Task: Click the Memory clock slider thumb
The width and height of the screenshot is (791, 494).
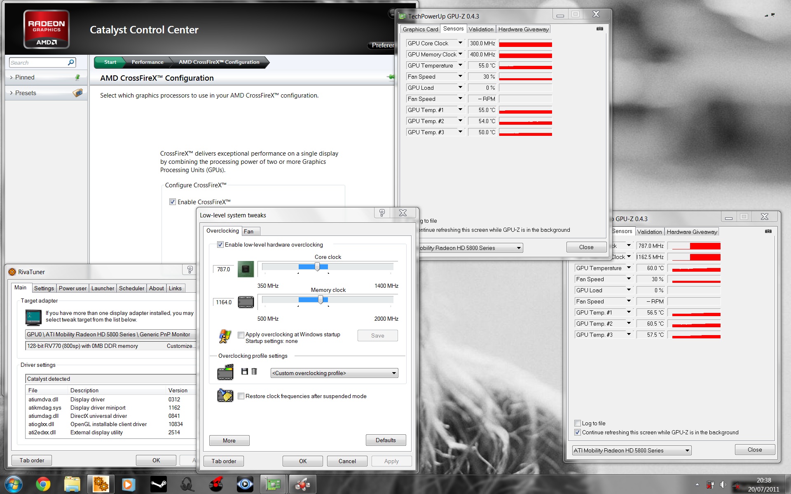Action: pyautogui.click(x=321, y=300)
